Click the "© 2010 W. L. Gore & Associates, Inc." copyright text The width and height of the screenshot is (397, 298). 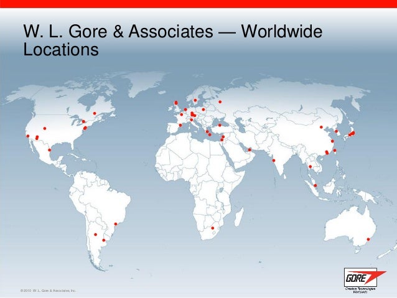[48, 291]
